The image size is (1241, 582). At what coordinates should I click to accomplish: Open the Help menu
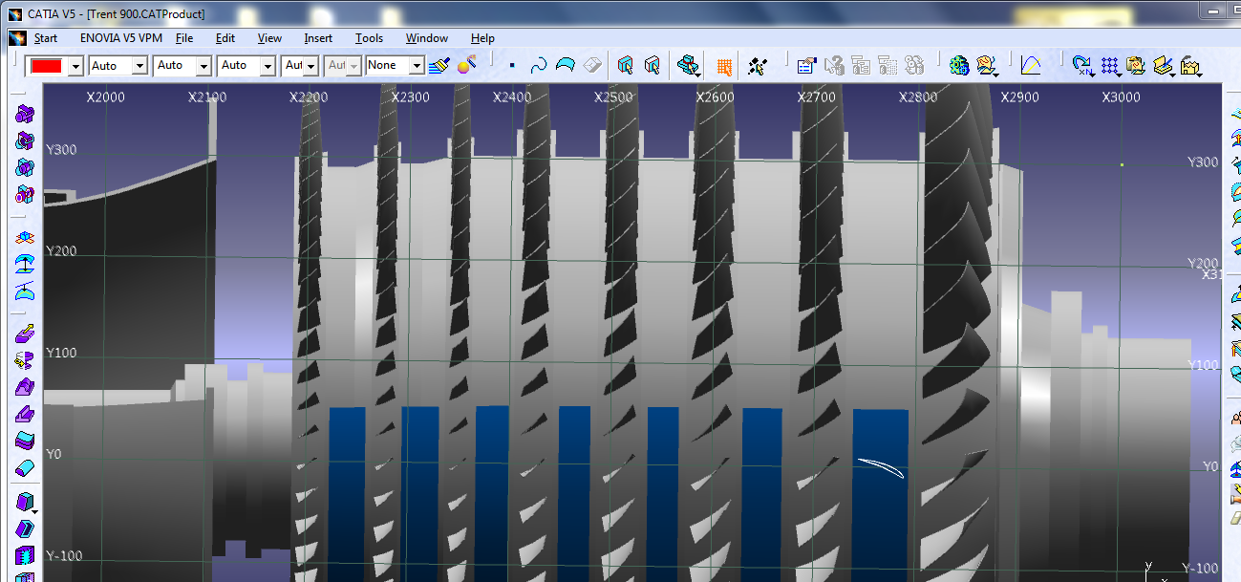pos(482,38)
